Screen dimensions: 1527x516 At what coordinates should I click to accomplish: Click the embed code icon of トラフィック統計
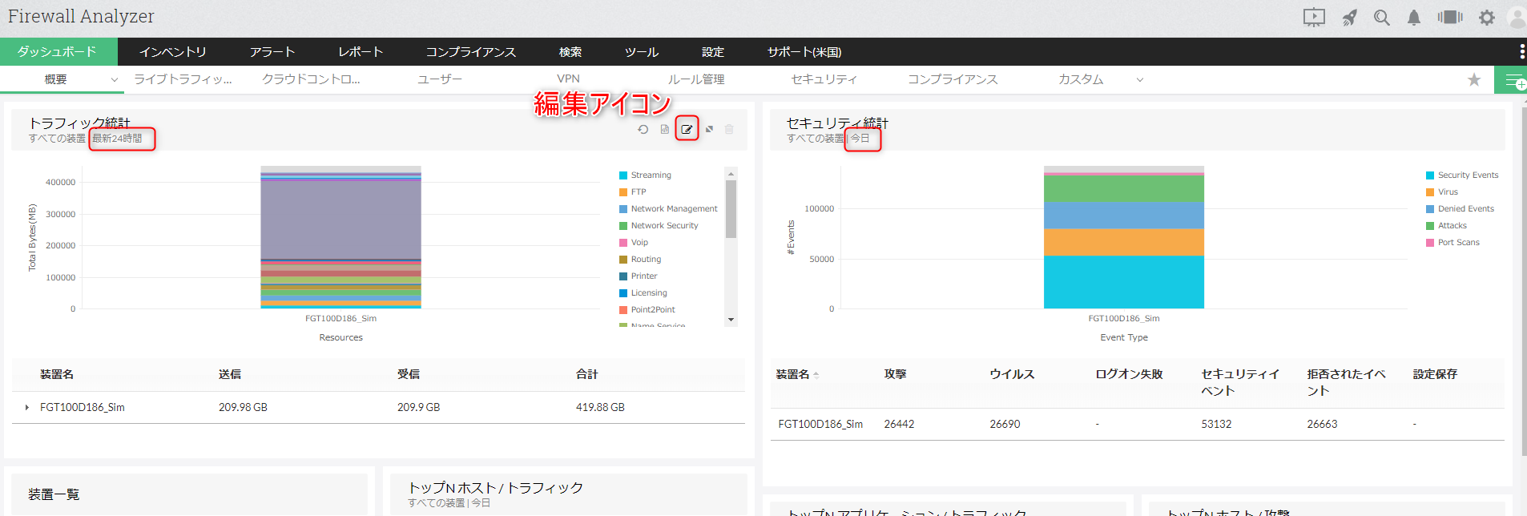point(665,129)
